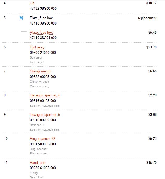Click replacement part number 47410-38G01-000
Image resolution: width=165 pixels, height=179 pixels.
43,38
